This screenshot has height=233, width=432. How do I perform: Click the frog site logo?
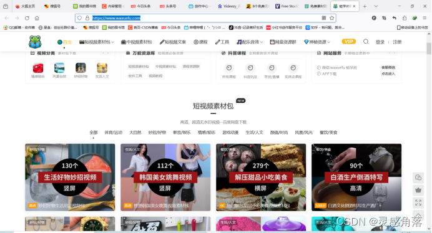coord(35,42)
